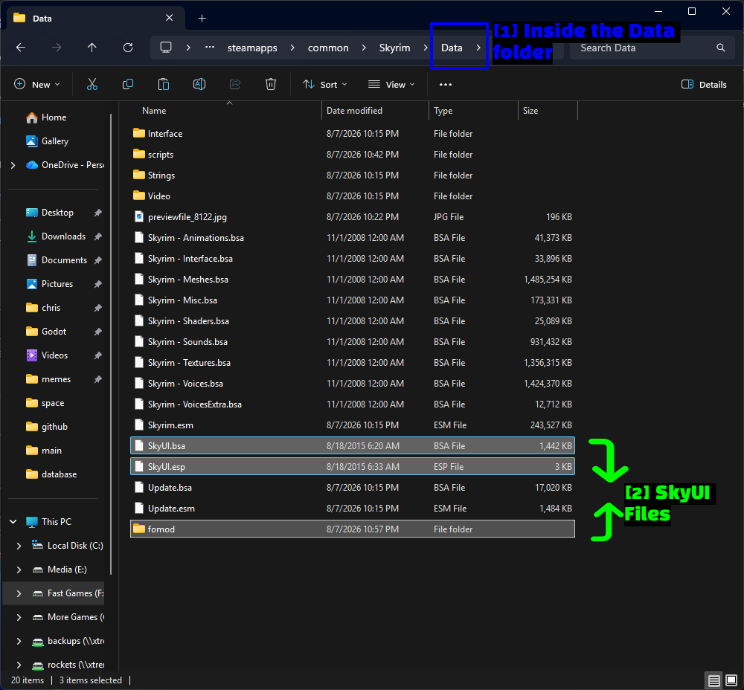Click the Share icon in toolbar
This screenshot has width=744, height=690.
click(x=235, y=85)
